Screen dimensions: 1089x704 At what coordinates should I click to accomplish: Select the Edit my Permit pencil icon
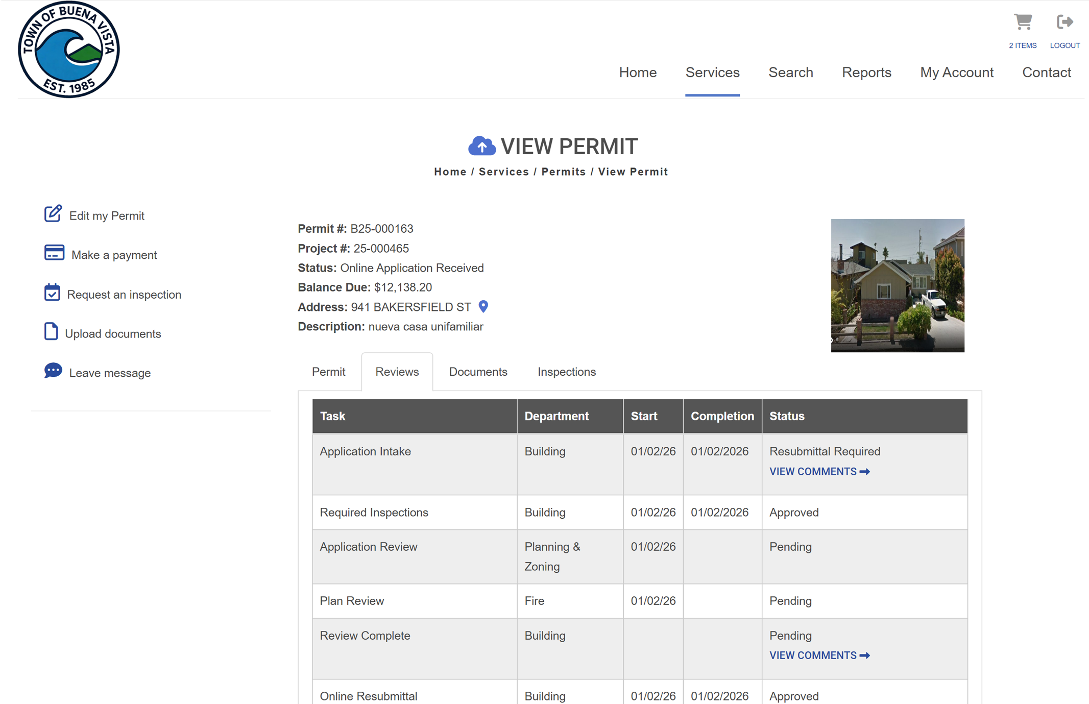tap(53, 214)
